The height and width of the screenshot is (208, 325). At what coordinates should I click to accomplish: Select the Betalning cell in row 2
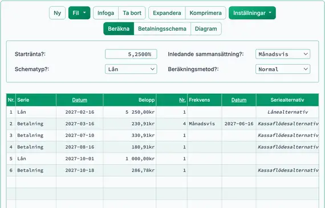click(x=36, y=124)
